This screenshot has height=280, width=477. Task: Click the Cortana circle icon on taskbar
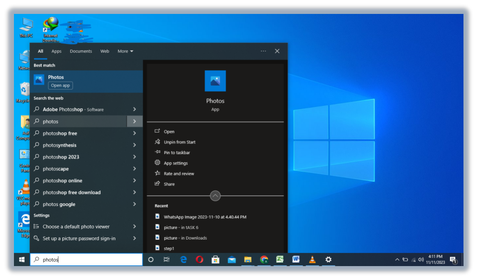point(151,260)
